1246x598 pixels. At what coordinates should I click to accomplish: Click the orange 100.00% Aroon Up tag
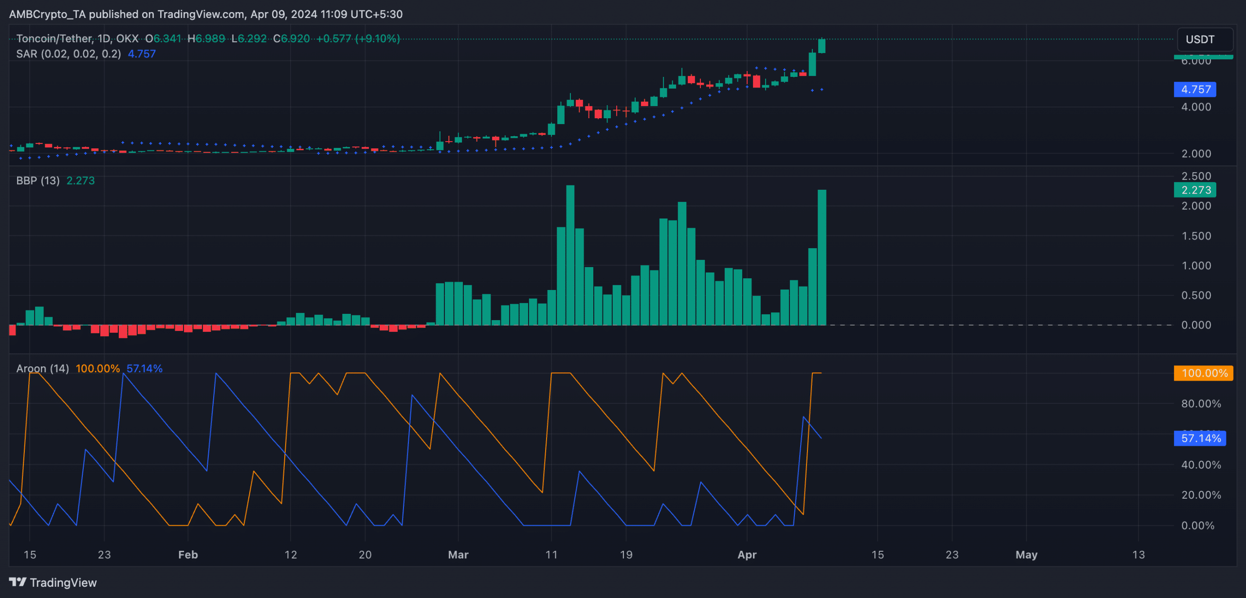pos(1203,373)
